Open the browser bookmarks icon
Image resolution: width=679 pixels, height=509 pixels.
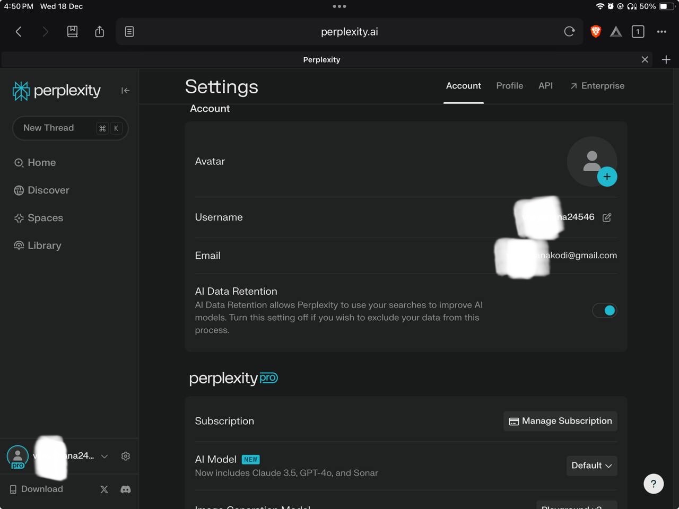tap(73, 32)
